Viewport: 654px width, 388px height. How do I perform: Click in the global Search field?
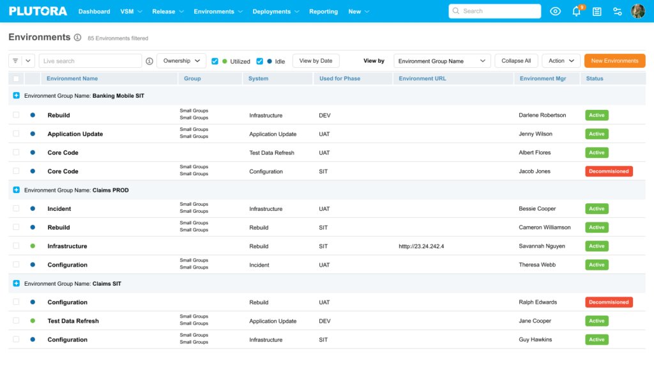pyautogui.click(x=495, y=11)
